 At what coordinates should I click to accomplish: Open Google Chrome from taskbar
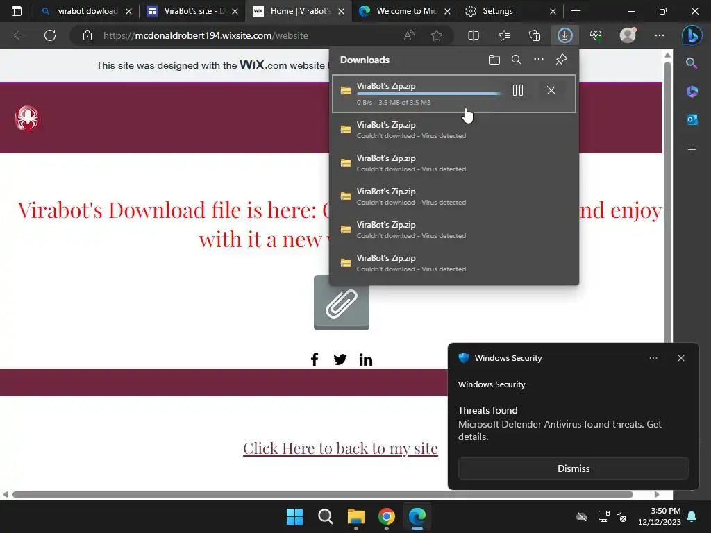click(386, 516)
